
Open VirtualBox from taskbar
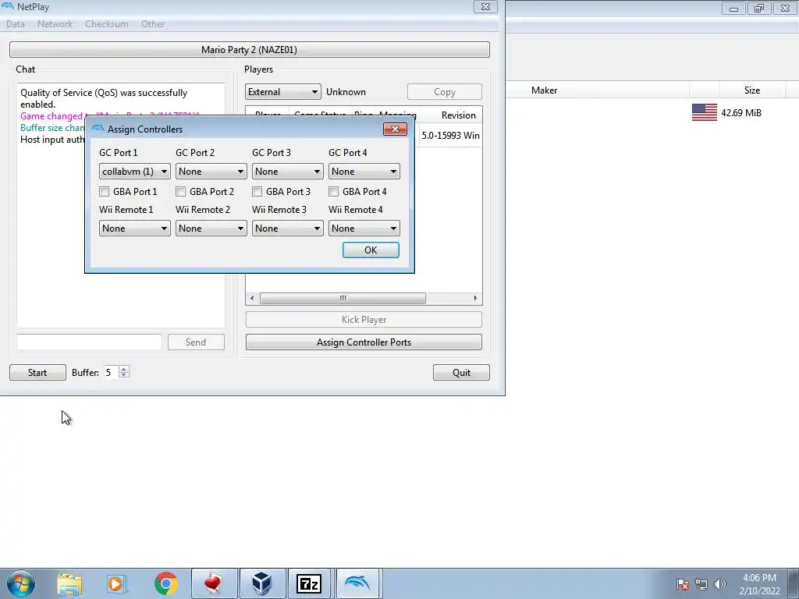[x=262, y=583]
